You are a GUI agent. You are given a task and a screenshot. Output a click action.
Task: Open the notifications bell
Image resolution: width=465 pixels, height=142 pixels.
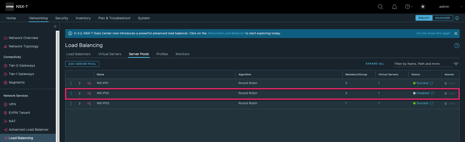[394, 7]
